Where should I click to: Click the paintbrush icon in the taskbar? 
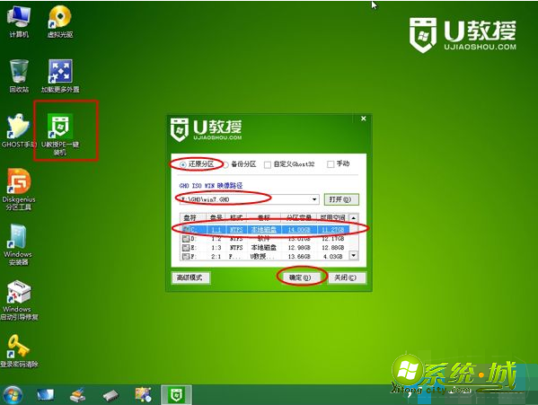pyautogui.click(x=77, y=395)
